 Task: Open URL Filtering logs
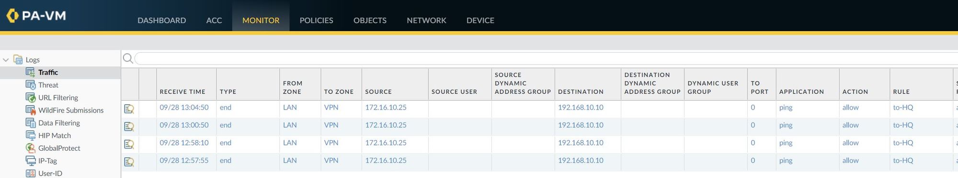coord(58,98)
